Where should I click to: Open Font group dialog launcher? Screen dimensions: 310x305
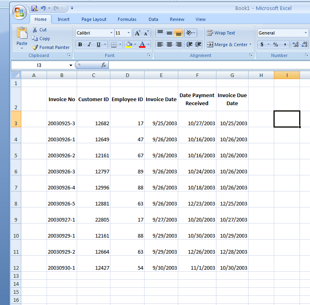click(149, 55)
